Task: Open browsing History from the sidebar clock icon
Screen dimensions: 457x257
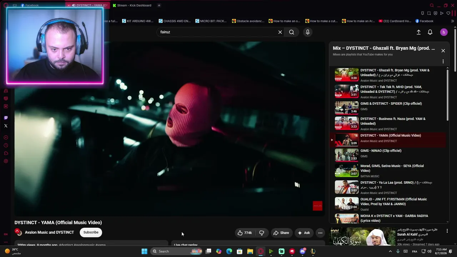Action: coord(6,145)
